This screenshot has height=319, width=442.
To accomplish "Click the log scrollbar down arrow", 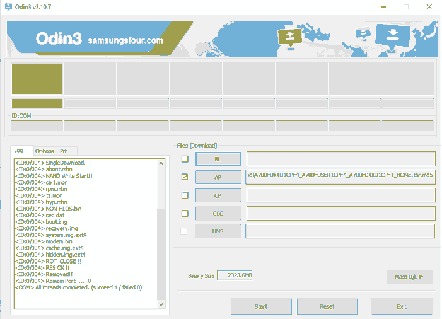I will (161, 304).
